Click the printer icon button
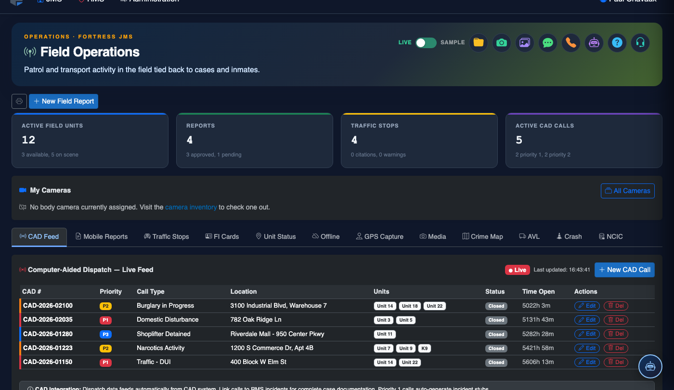This screenshot has height=390, width=674. pyautogui.click(x=19, y=101)
